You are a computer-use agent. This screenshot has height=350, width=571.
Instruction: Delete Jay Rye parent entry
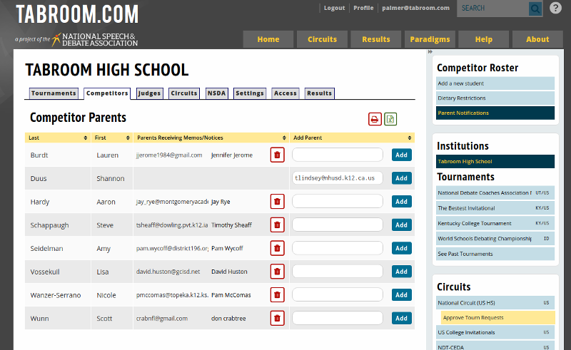pos(278,202)
